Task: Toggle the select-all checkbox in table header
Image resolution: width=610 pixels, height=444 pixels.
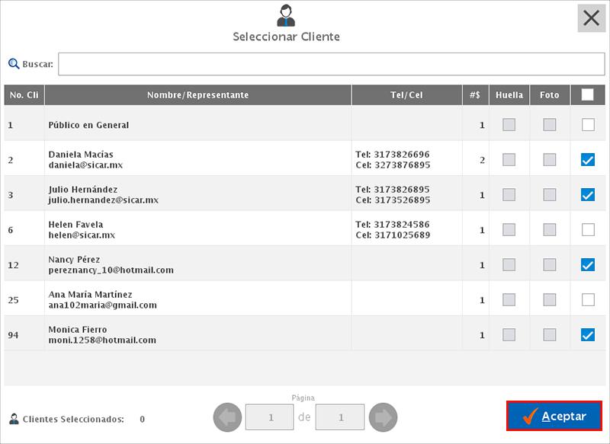Action: [588, 94]
